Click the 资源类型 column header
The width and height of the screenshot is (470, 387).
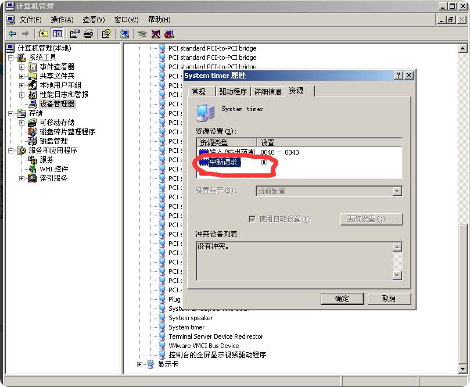click(x=227, y=142)
